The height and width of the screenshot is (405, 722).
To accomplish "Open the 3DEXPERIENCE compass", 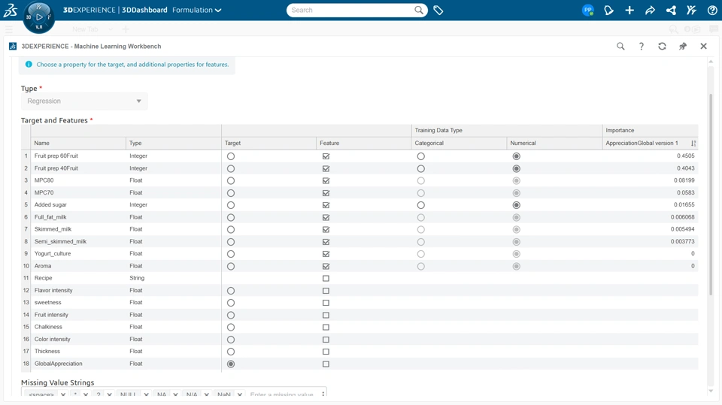I will click(38, 17).
